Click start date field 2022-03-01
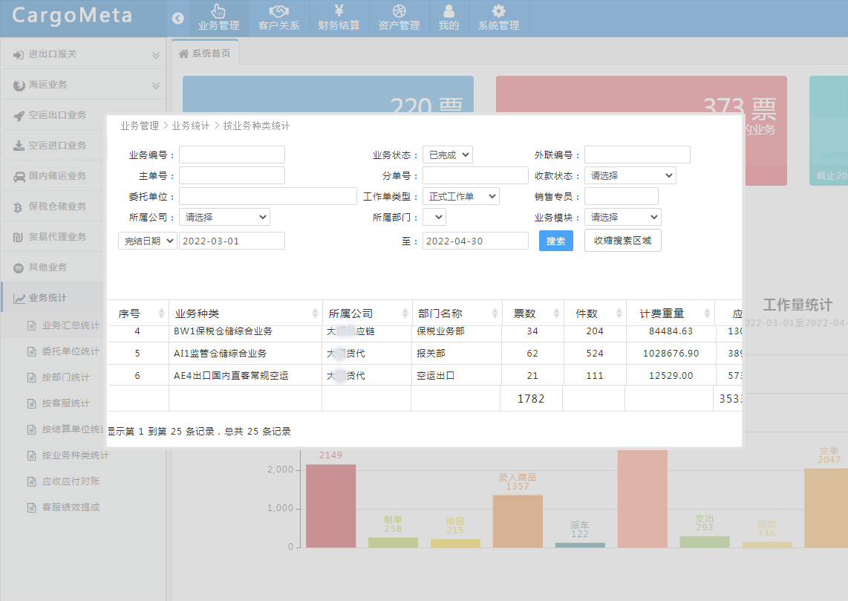 click(232, 241)
